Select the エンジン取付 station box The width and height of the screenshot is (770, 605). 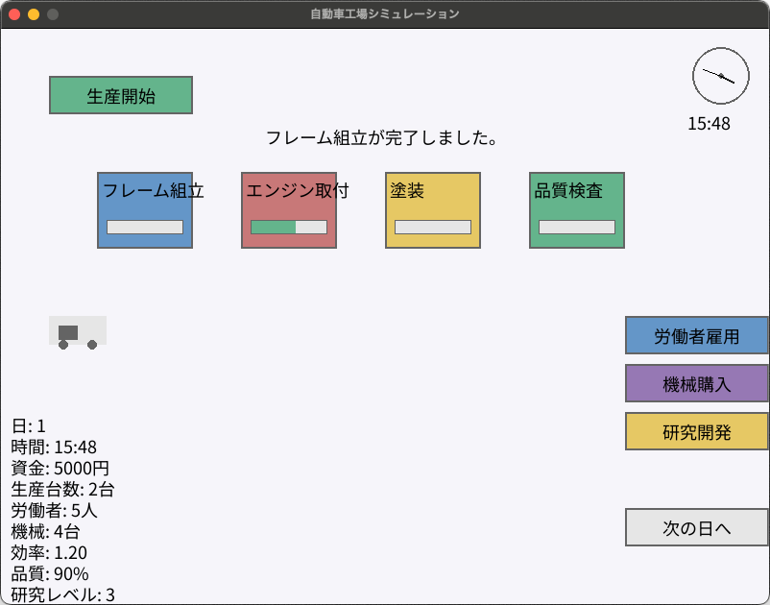pyautogui.click(x=289, y=210)
